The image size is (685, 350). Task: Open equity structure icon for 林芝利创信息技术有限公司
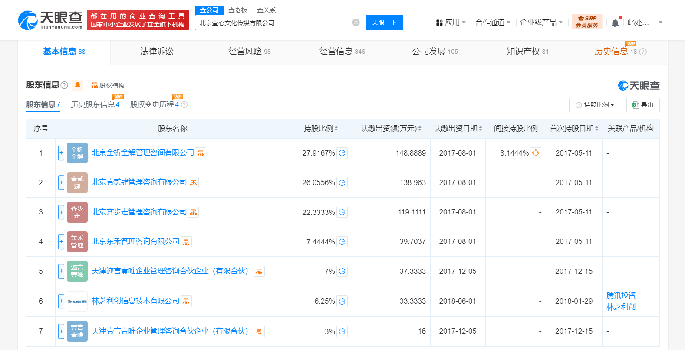coord(186,301)
